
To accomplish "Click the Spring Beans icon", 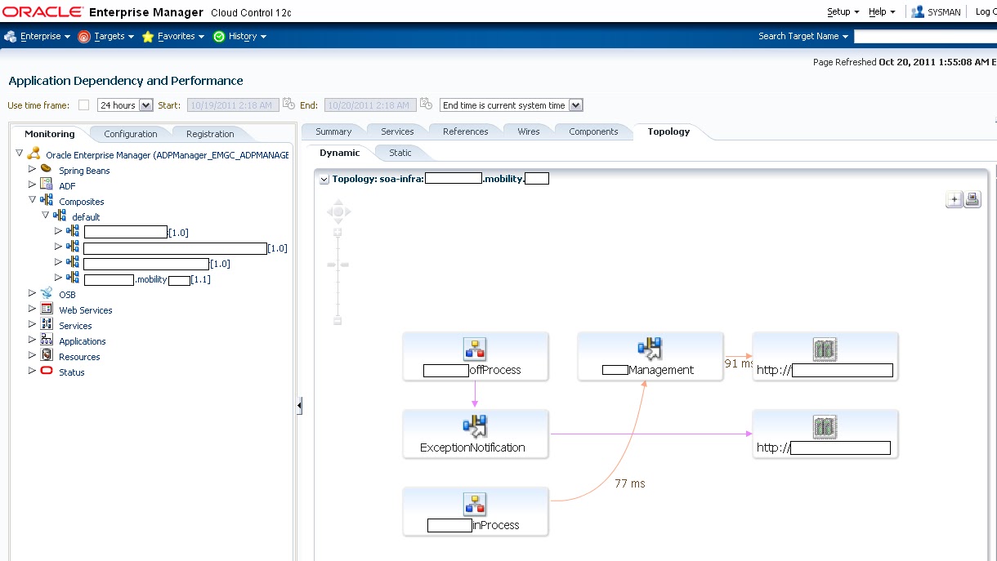I will (47, 169).
